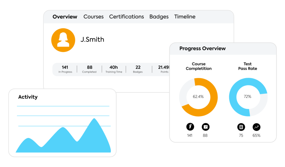Click the Test Pass Rate heading
This screenshot has width=285, height=167.
coord(247,66)
